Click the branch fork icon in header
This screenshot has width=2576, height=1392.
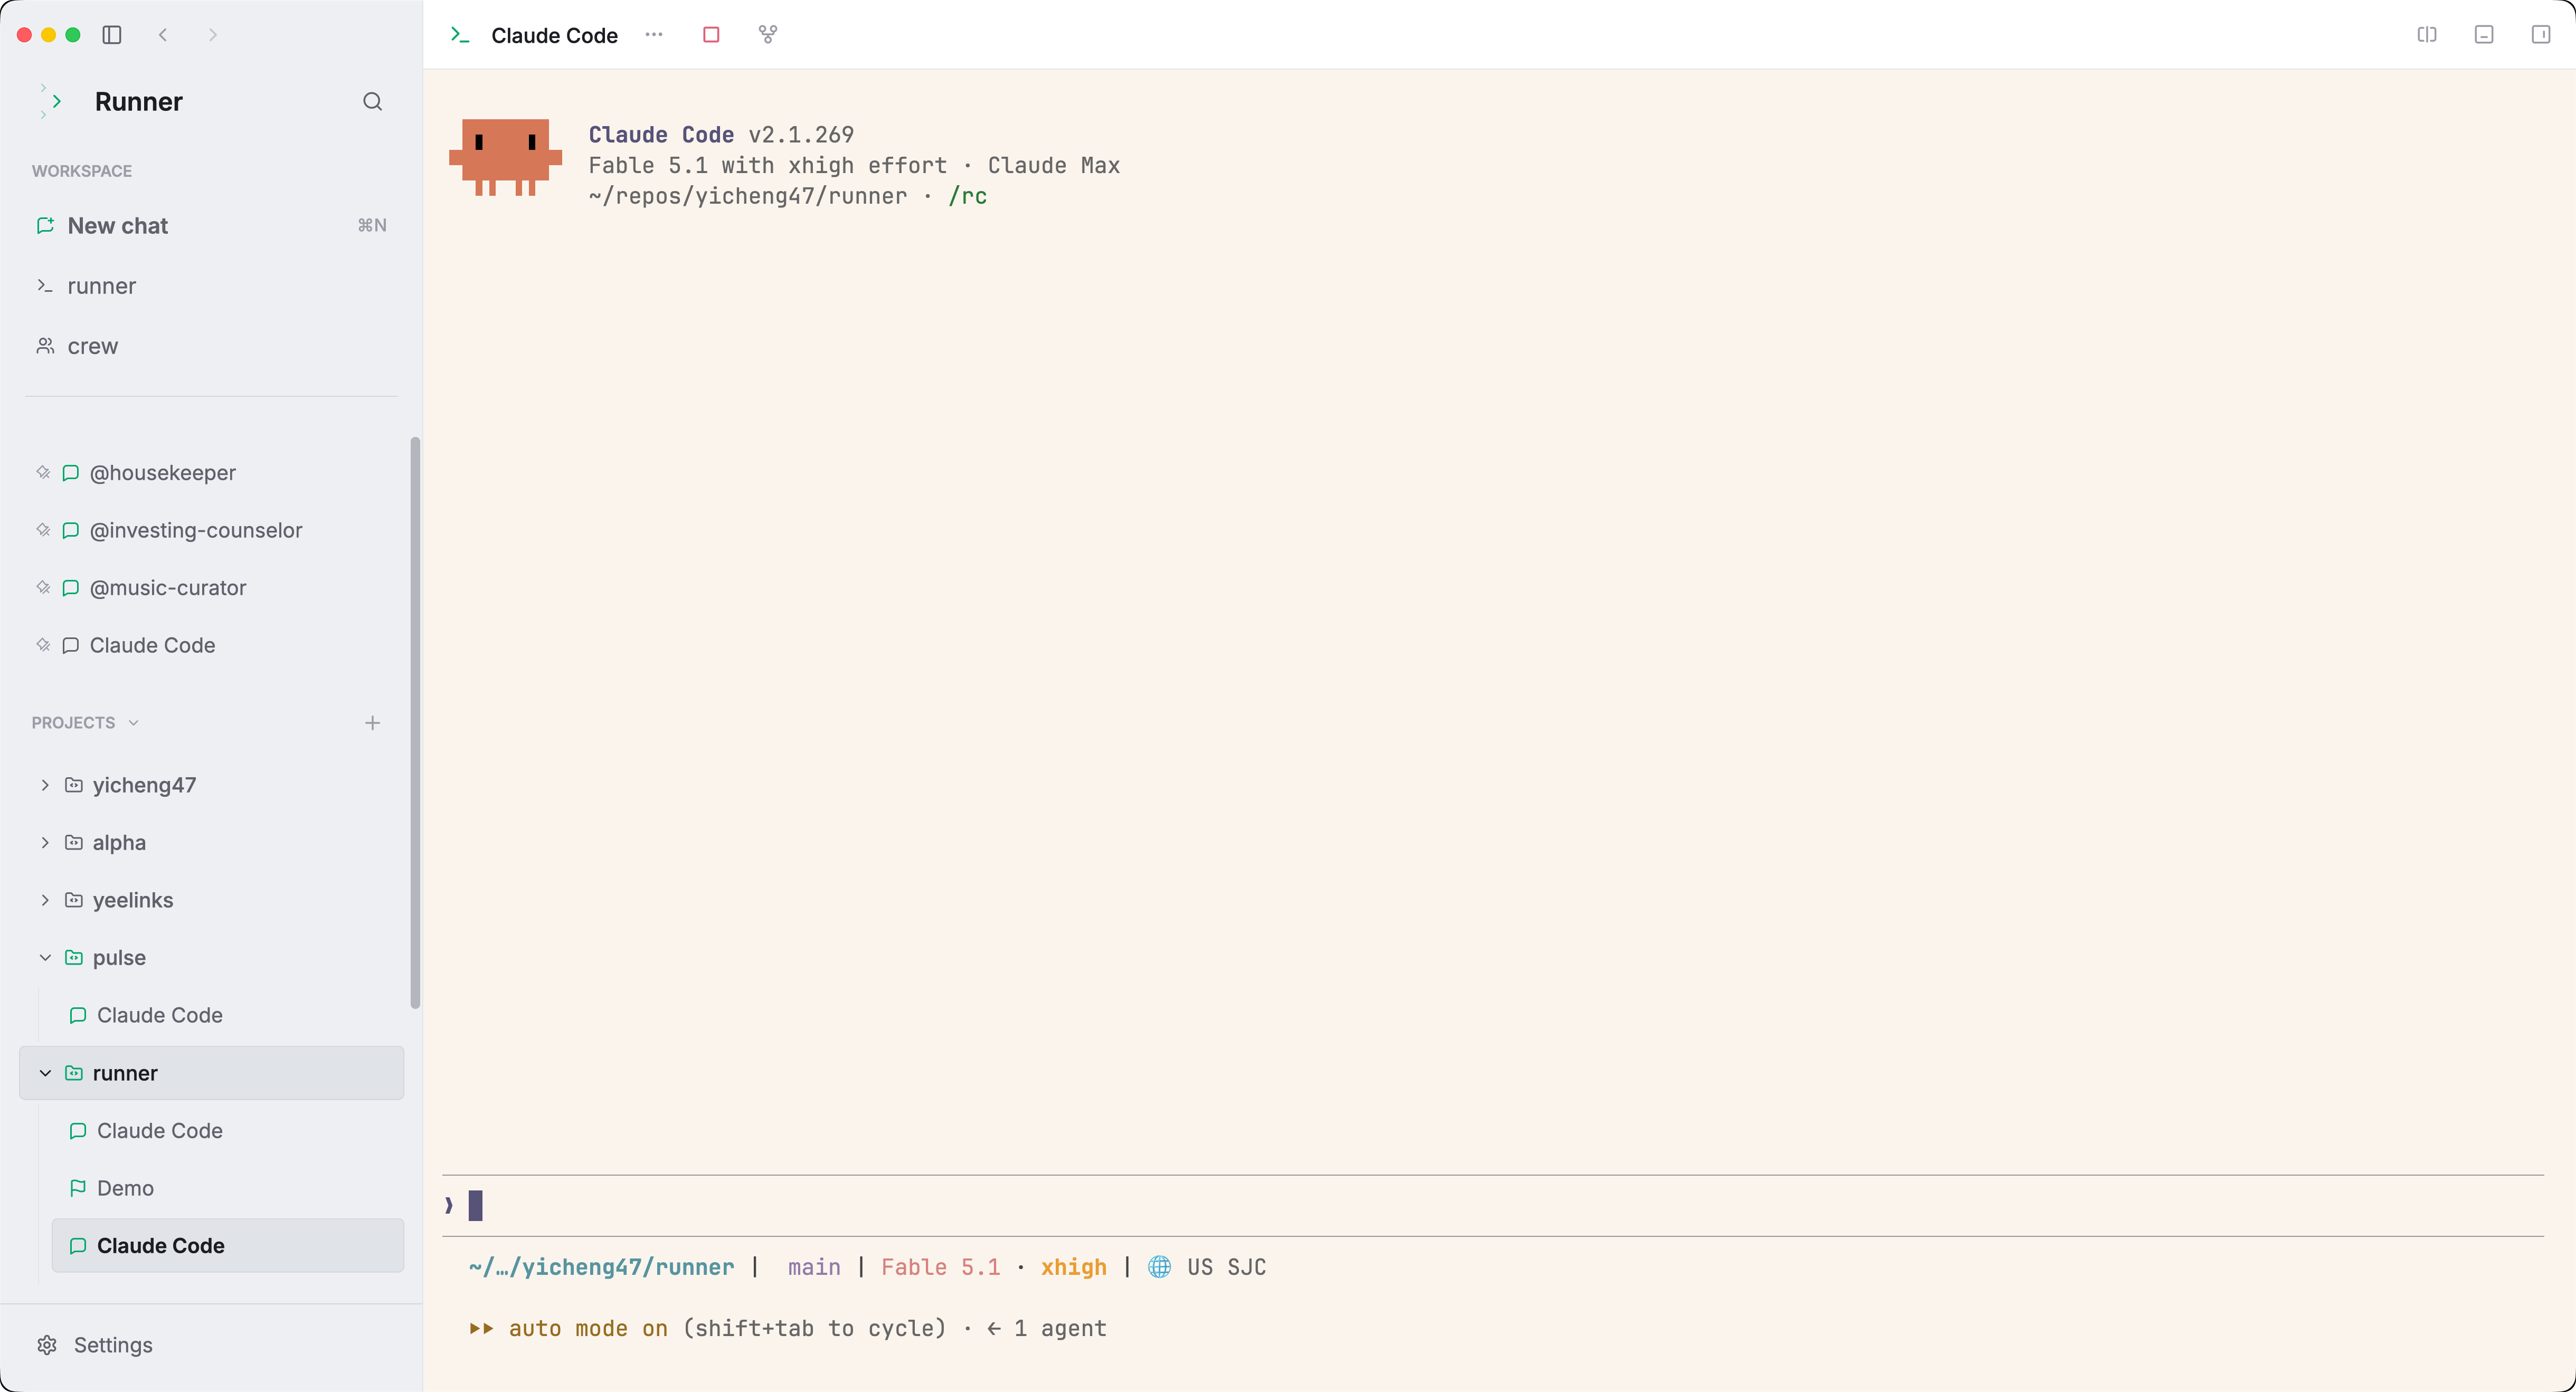(x=767, y=35)
